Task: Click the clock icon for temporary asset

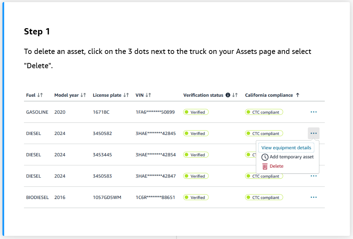Action: [265, 157]
